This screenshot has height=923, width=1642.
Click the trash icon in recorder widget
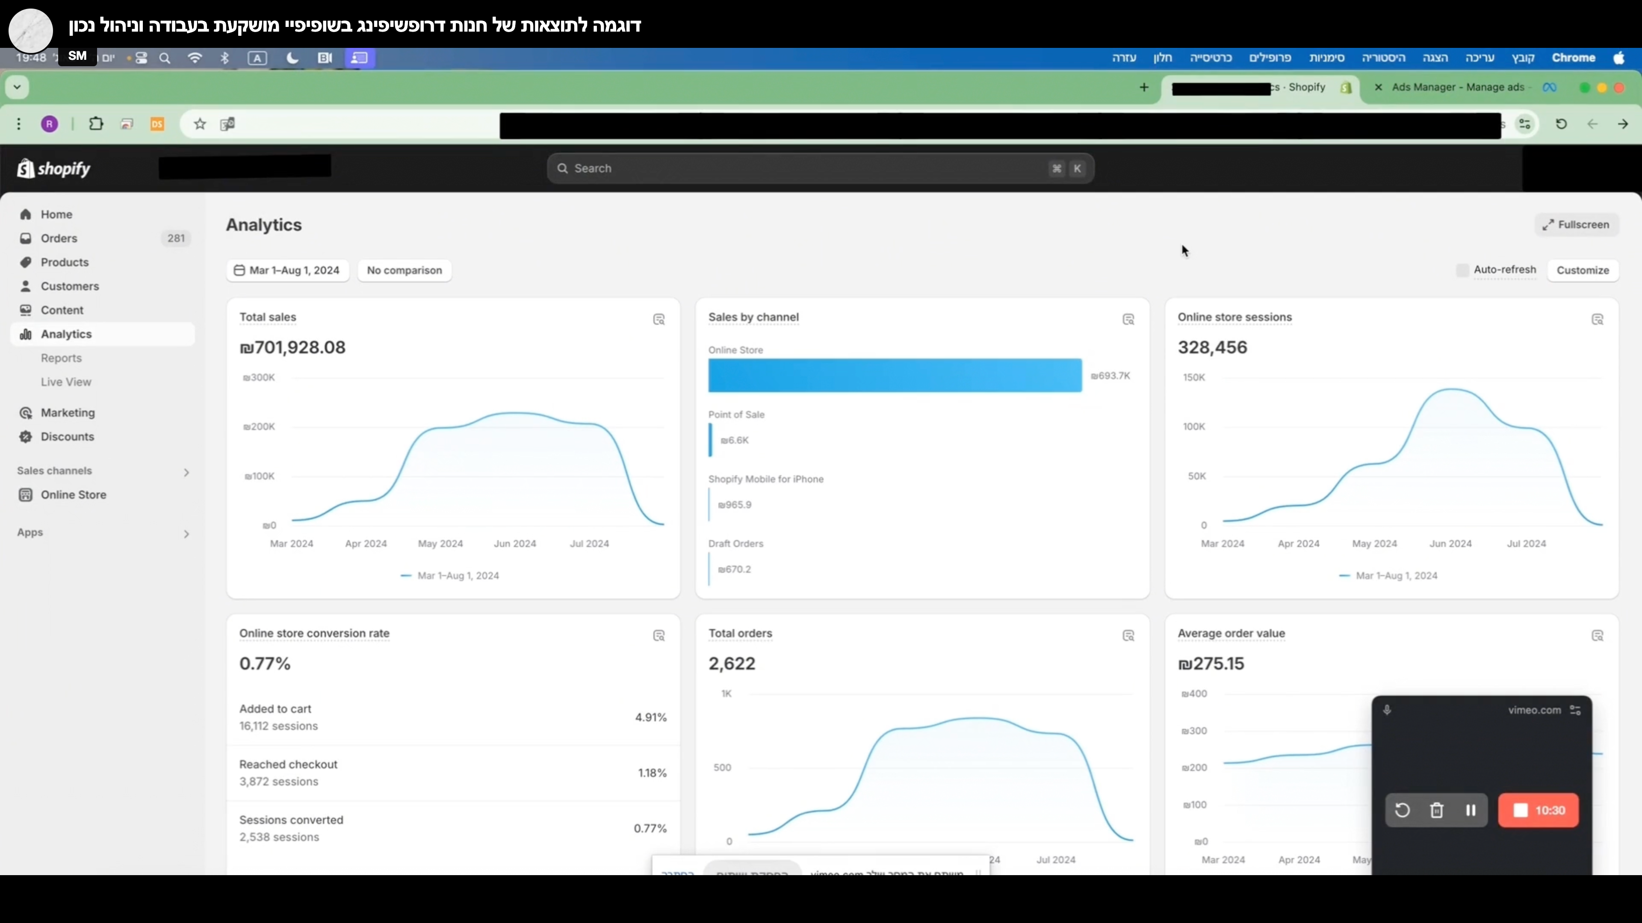1436,810
